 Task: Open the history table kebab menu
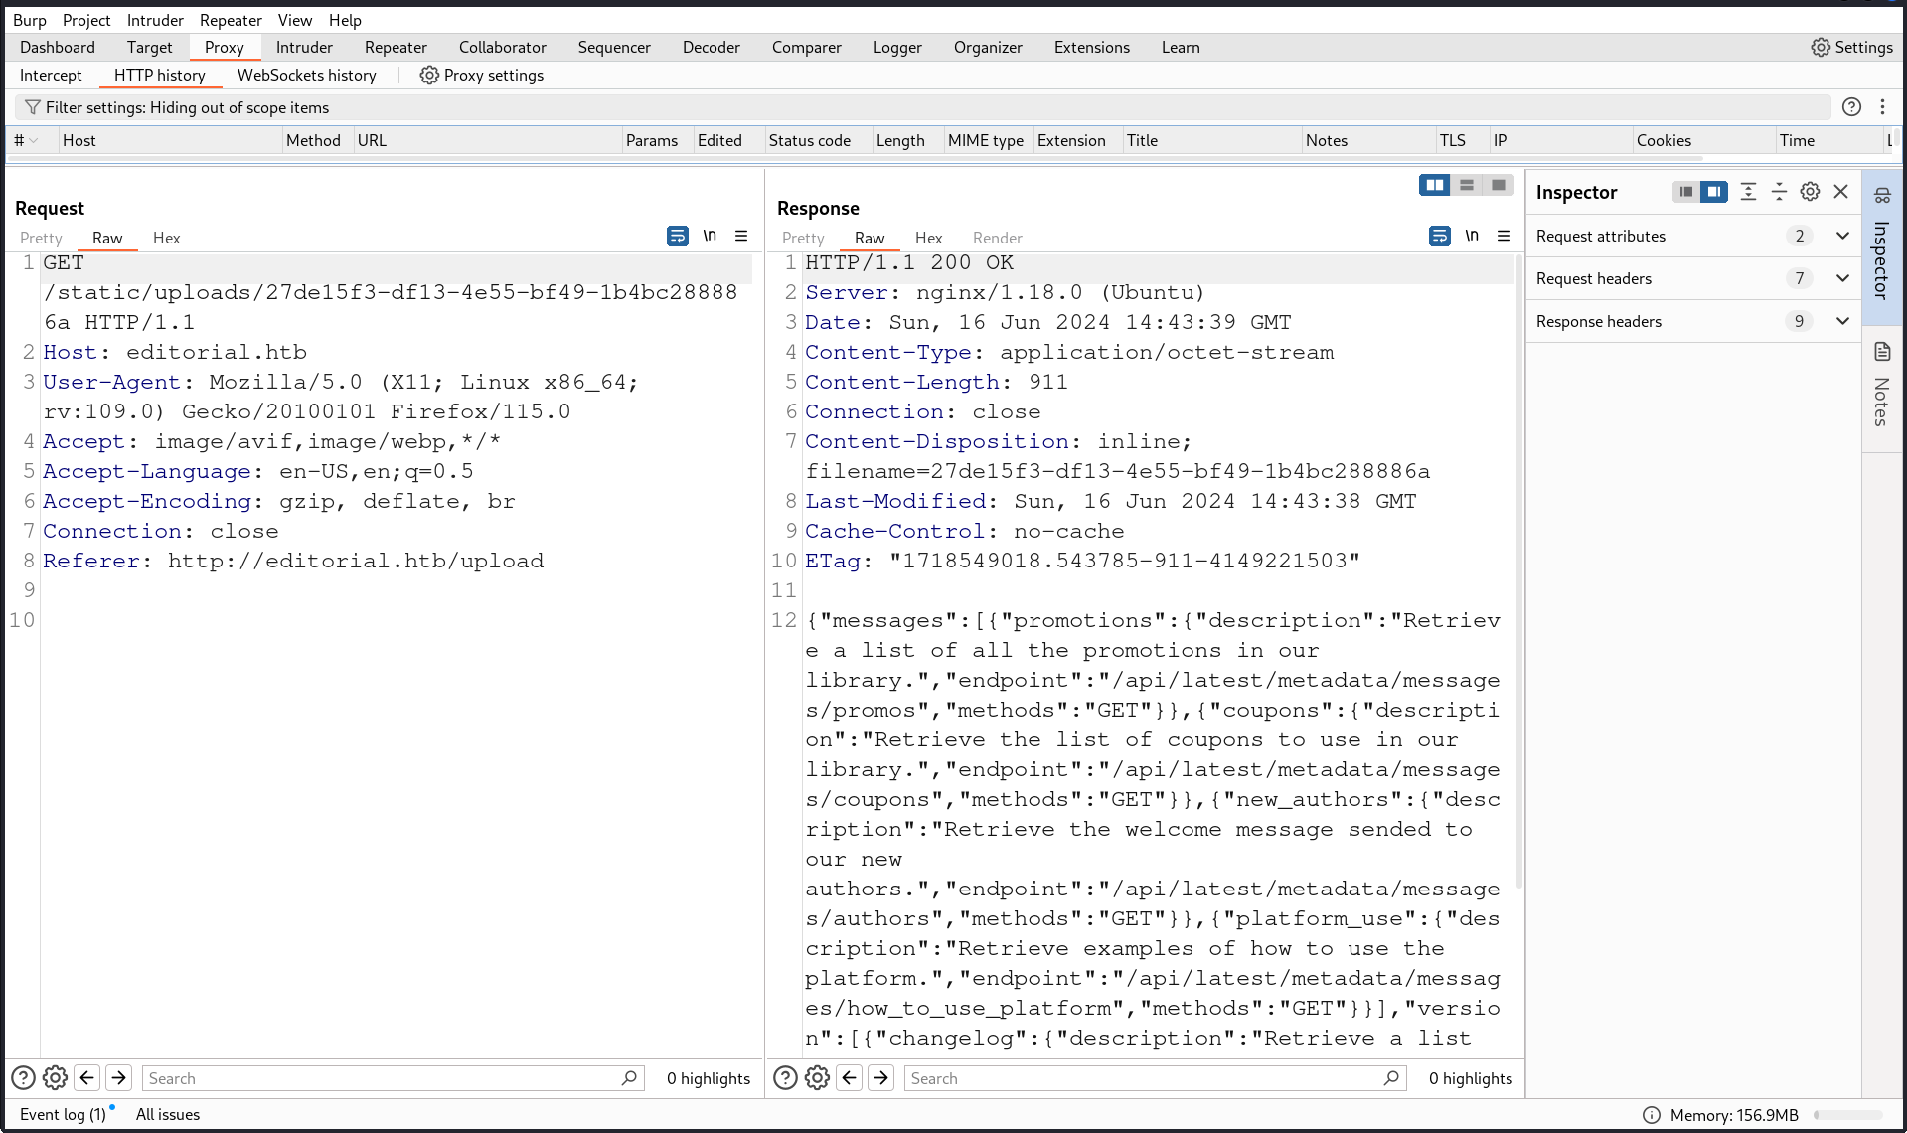coord(1882,107)
